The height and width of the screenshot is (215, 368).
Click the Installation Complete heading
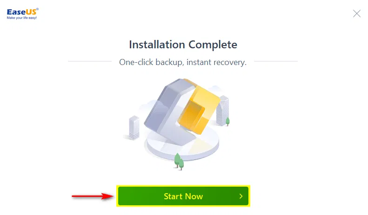(183, 45)
